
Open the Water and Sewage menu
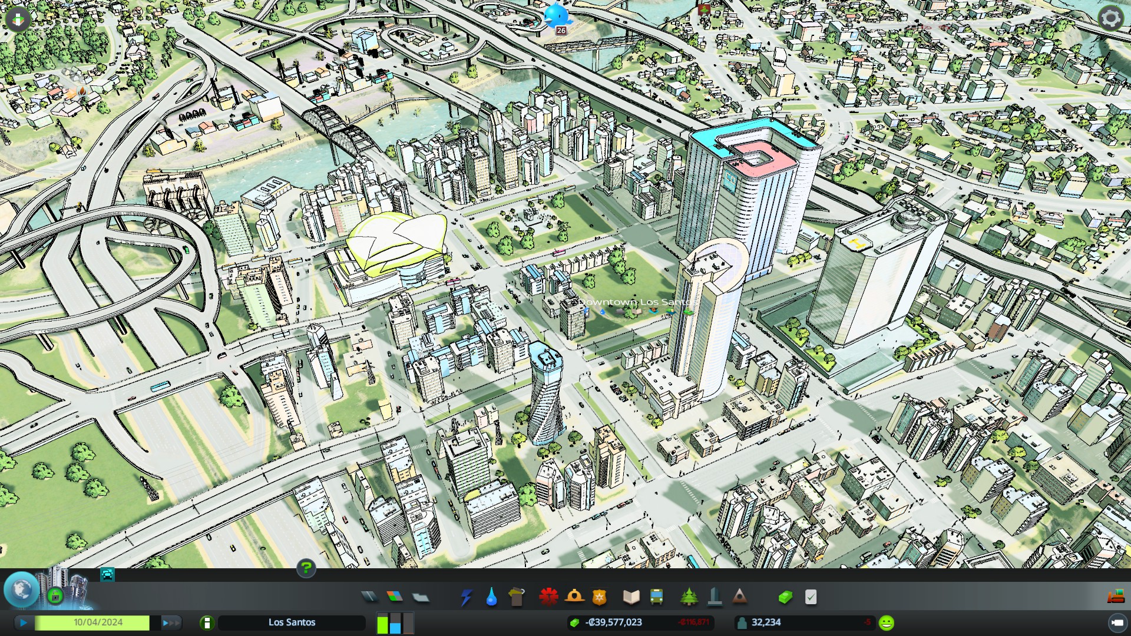[491, 597]
